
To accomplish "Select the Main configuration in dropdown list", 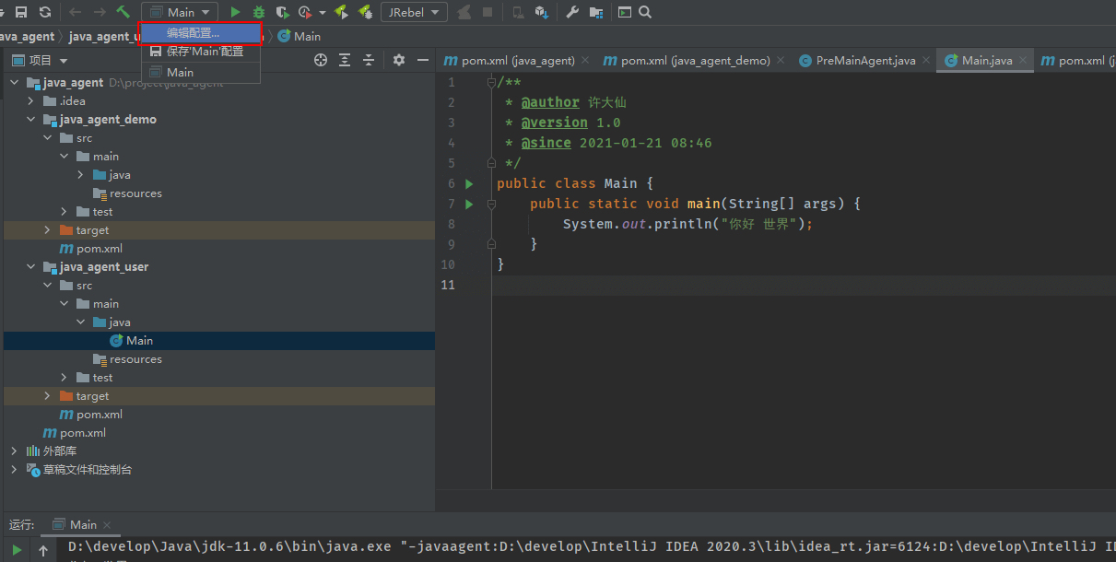I will [201, 72].
